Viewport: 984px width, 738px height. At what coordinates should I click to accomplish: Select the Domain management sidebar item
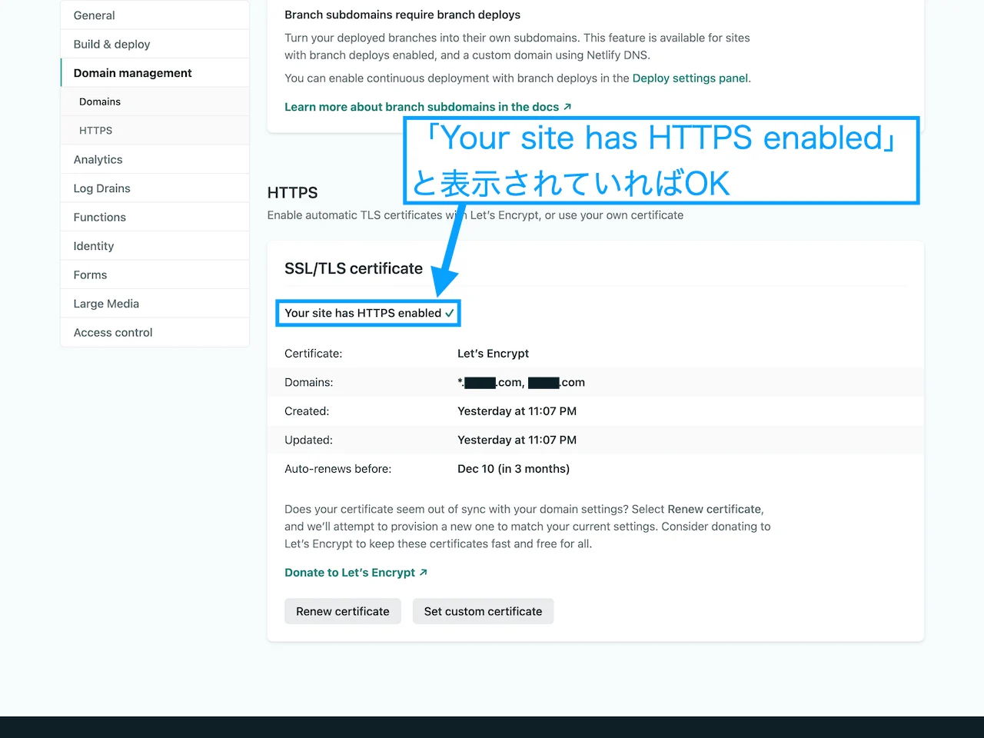(132, 72)
